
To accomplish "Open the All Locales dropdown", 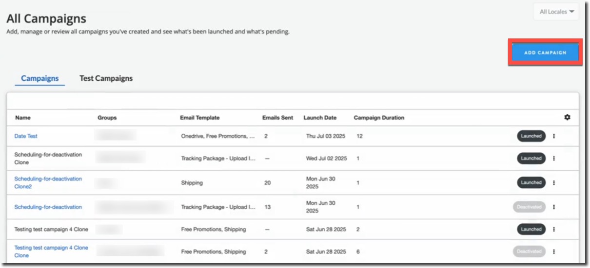I will 556,12.
